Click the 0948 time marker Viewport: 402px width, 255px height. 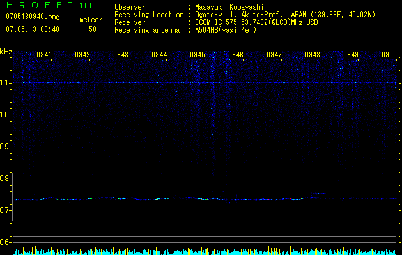click(313, 55)
